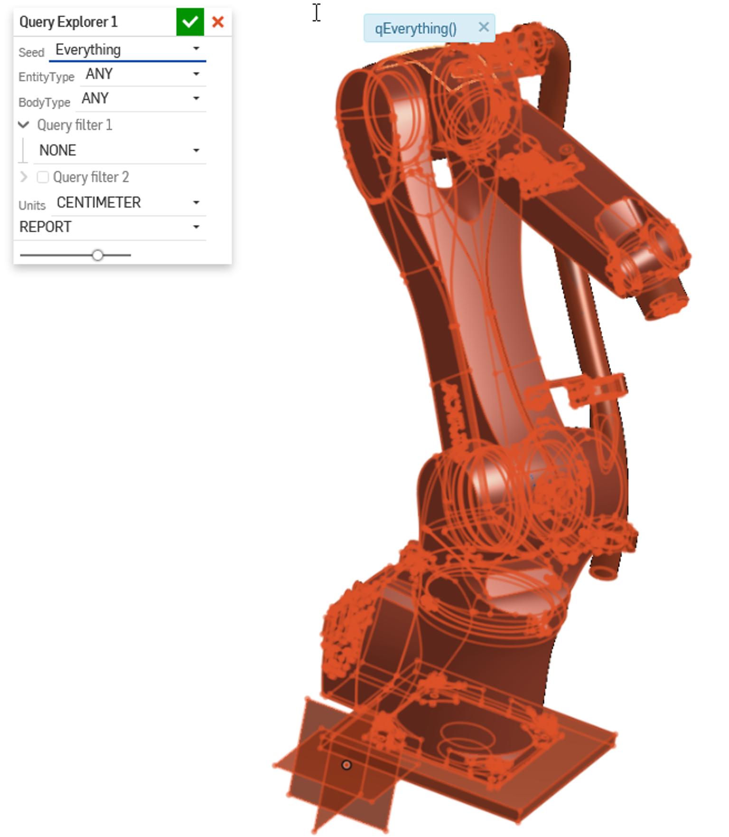This screenshot has height=837, width=729.
Task: Open the BodyType dropdown
Action: [140, 98]
